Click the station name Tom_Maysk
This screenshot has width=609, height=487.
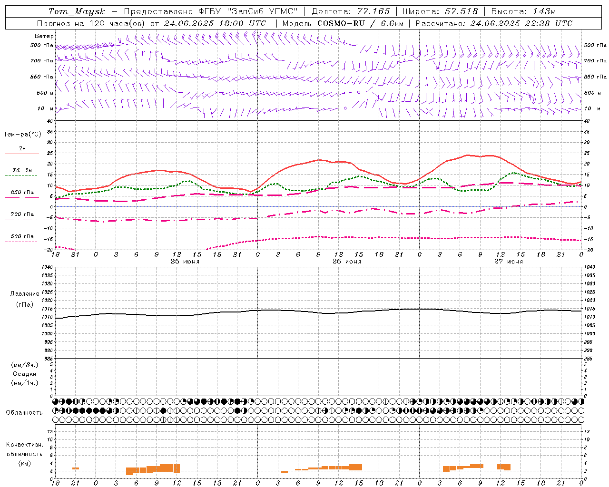77,11
